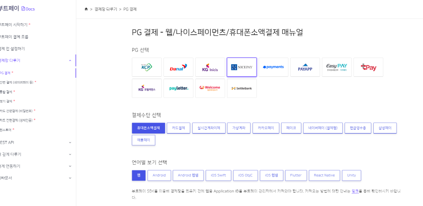423x206 pixels.
Task: Select 삼성페이 payment method
Action: click(x=385, y=128)
